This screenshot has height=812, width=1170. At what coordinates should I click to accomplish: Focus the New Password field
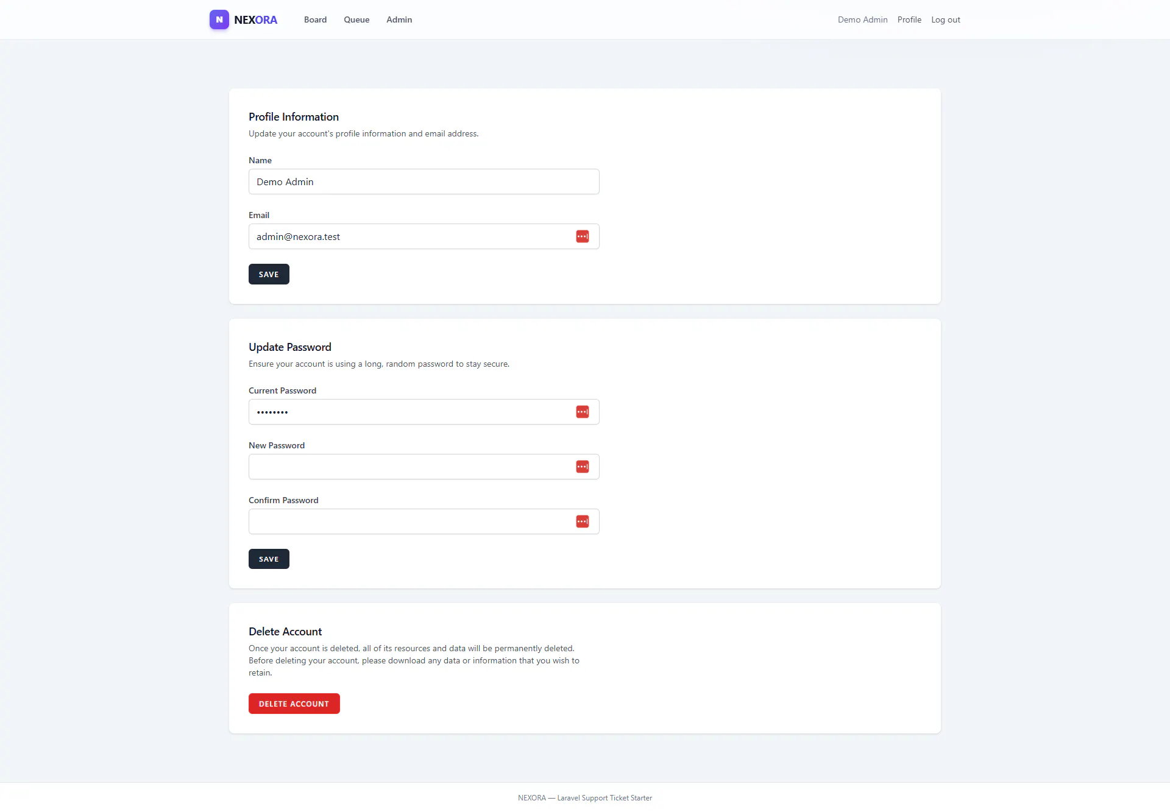tap(424, 467)
